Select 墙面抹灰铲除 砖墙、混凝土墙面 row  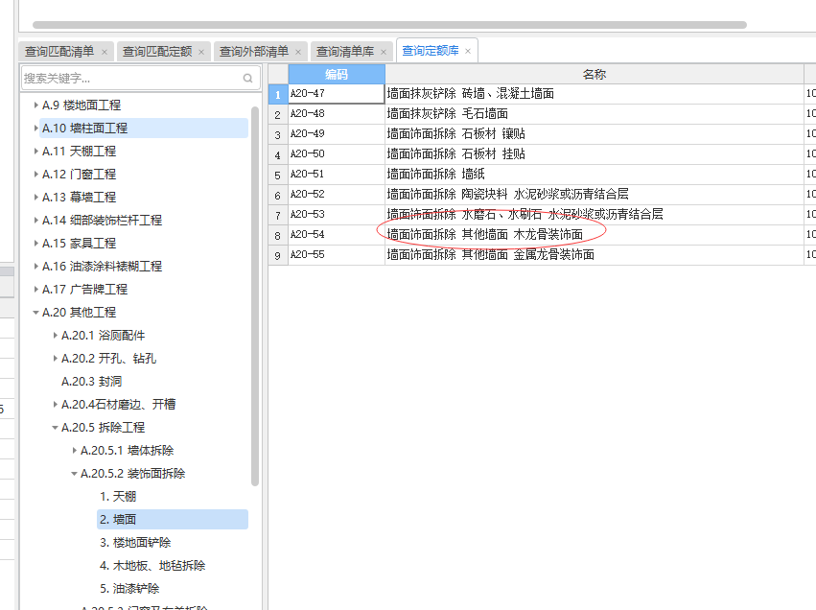coord(595,94)
